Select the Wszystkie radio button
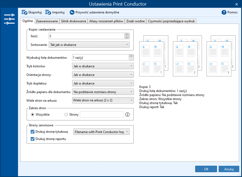 point(33,115)
